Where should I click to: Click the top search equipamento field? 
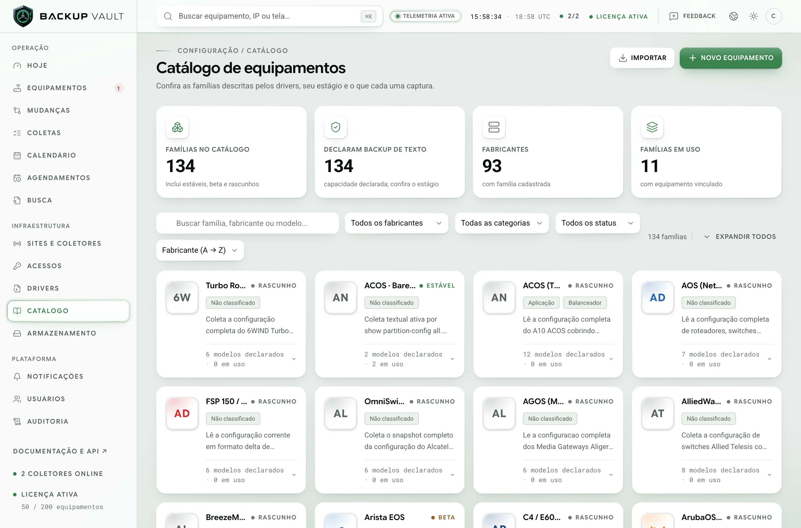269,16
